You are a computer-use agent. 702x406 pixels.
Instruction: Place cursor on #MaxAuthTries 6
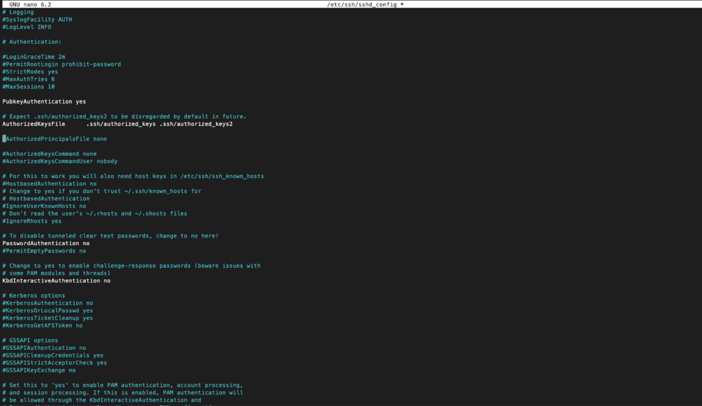click(29, 79)
